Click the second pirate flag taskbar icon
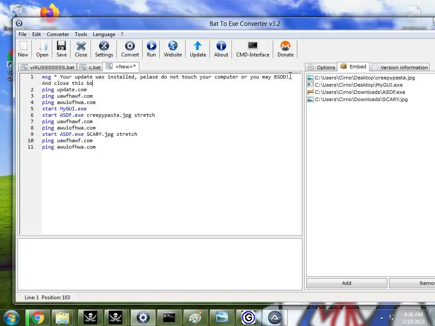The width and height of the screenshot is (435, 326). point(116,317)
